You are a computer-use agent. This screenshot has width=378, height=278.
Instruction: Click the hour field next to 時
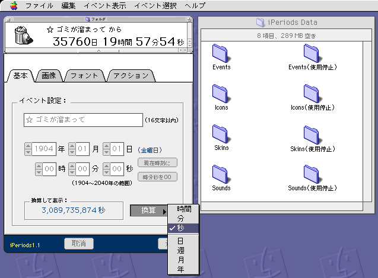49,168
